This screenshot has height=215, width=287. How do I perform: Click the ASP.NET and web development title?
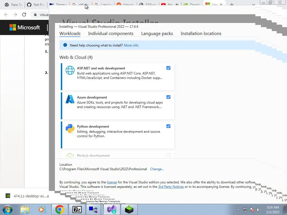click(101, 68)
